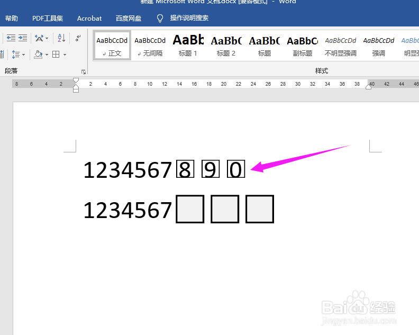Click the bordered digit 0 in the first line
The height and width of the screenshot is (335, 419).
236,169
